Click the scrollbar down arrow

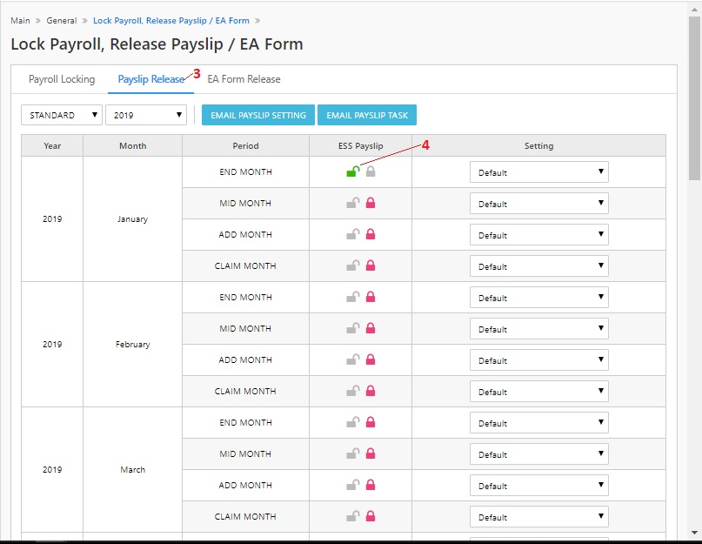point(694,533)
